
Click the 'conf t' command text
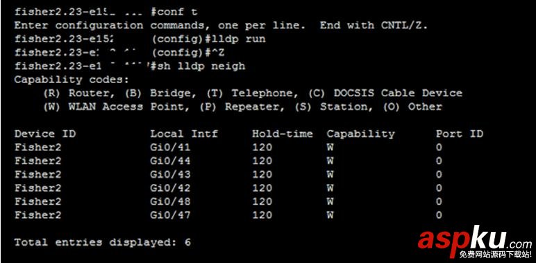[x=177, y=12]
